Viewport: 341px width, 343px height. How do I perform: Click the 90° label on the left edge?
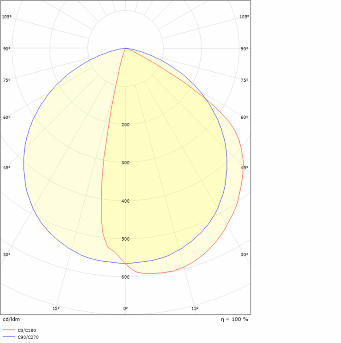[x=7, y=49]
